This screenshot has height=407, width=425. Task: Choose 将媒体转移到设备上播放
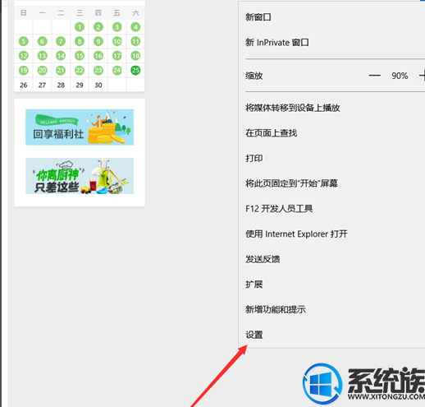(331, 108)
